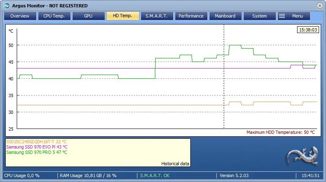Switch to System tab

click(260, 16)
